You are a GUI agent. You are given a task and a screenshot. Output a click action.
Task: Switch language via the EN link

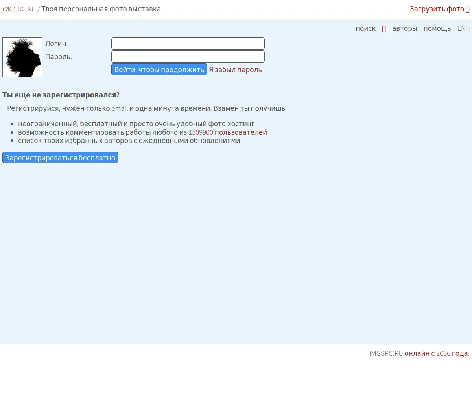click(463, 28)
